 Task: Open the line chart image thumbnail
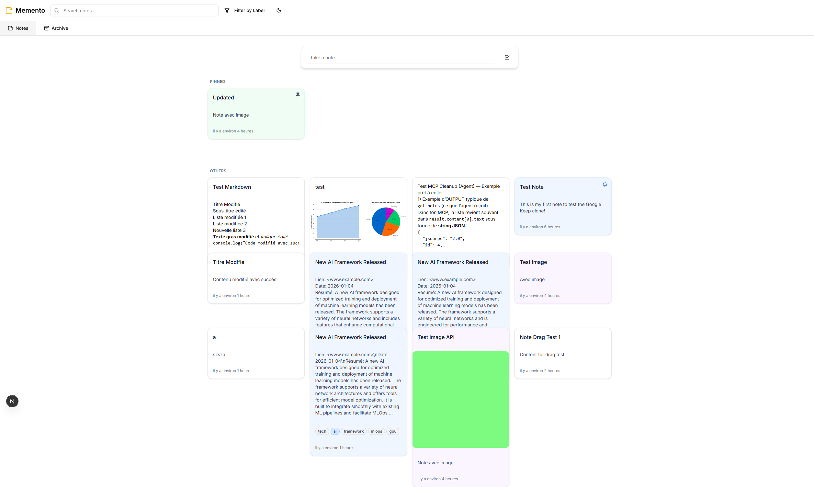337,221
